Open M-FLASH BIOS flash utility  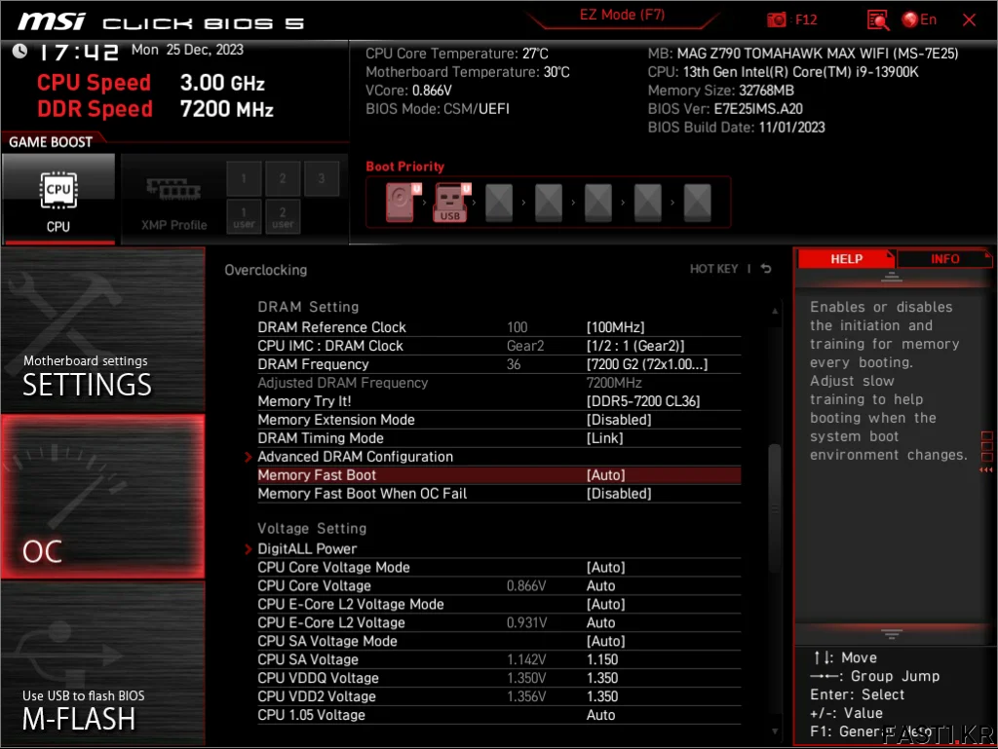(x=103, y=664)
